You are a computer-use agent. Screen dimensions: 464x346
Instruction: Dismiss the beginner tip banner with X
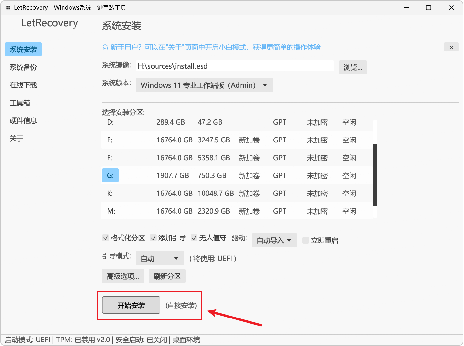coord(451,47)
